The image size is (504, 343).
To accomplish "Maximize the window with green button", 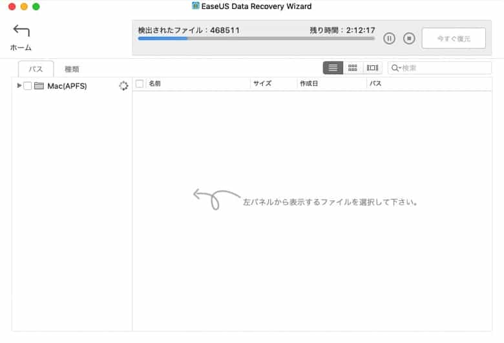I will (36, 6).
